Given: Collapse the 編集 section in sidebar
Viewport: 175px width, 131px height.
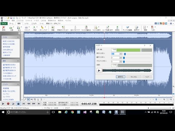Looking at the screenshot, I should coord(18,61).
